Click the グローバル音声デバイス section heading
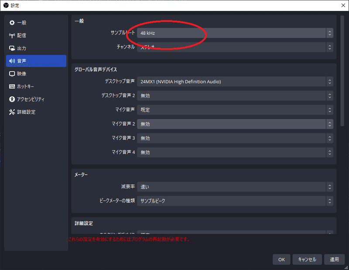This screenshot has width=349, height=270. click(x=96, y=70)
